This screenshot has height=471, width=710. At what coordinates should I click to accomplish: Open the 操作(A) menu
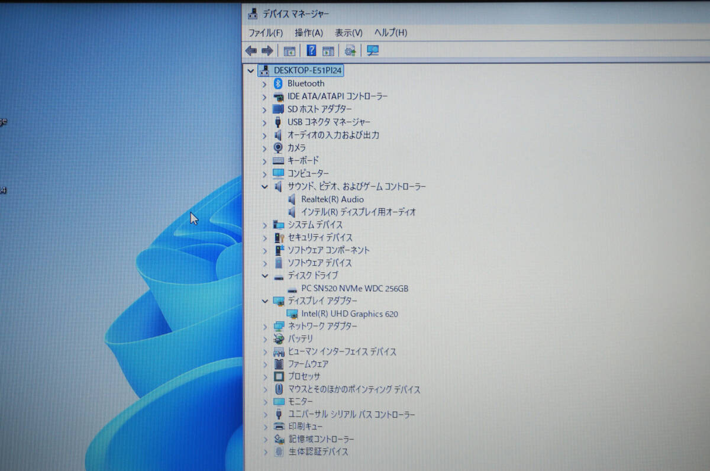[309, 33]
